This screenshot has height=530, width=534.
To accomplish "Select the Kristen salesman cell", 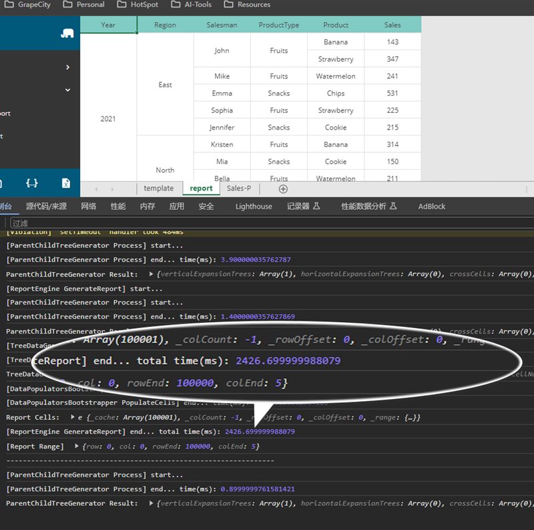I will (x=222, y=144).
